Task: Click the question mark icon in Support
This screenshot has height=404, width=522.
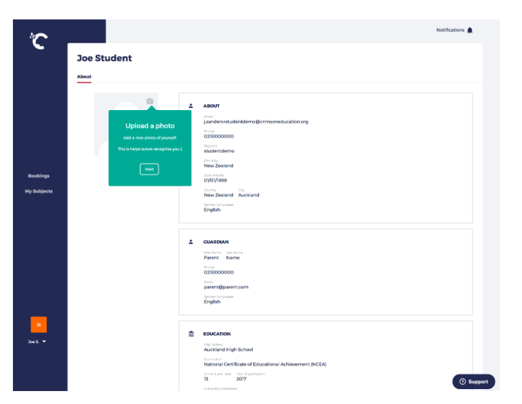Action: 462,382
